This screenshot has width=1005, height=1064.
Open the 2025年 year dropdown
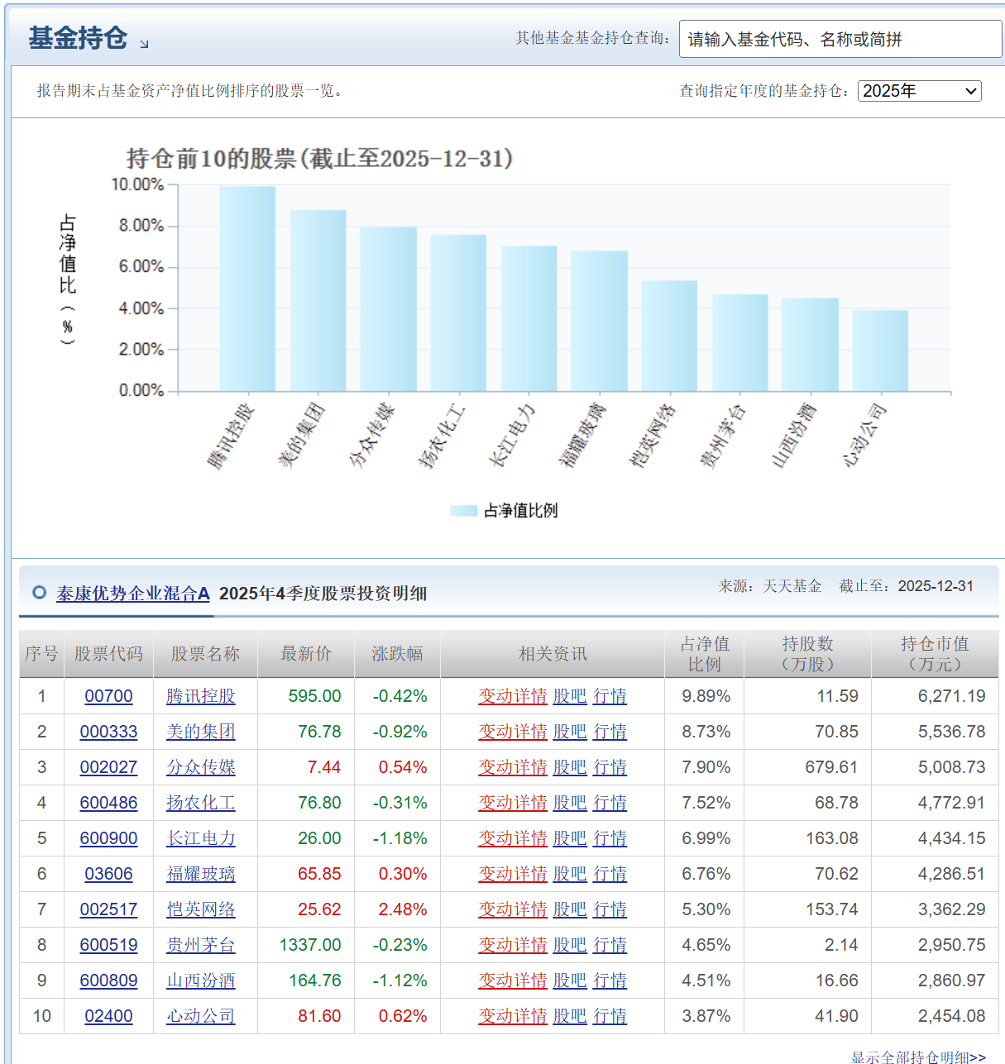click(x=919, y=91)
